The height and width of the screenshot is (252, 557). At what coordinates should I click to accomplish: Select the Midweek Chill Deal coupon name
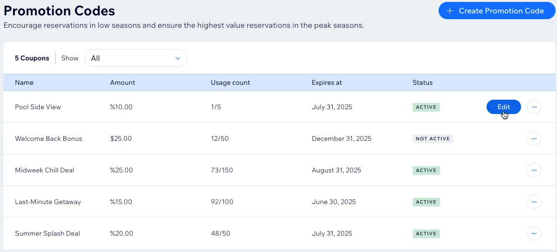[x=45, y=170]
